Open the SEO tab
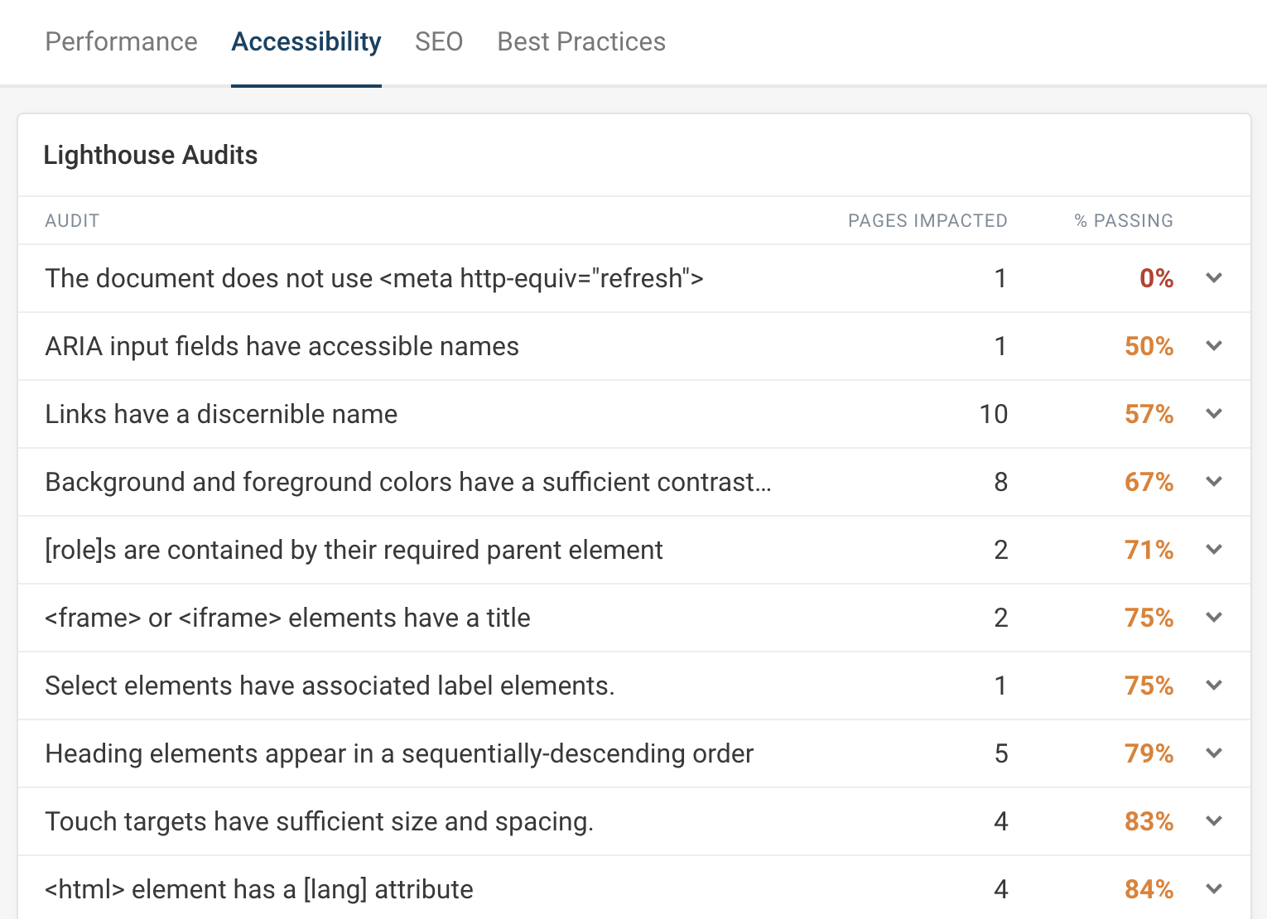The width and height of the screenshot is (1267, 919). (x=439, y=41)
